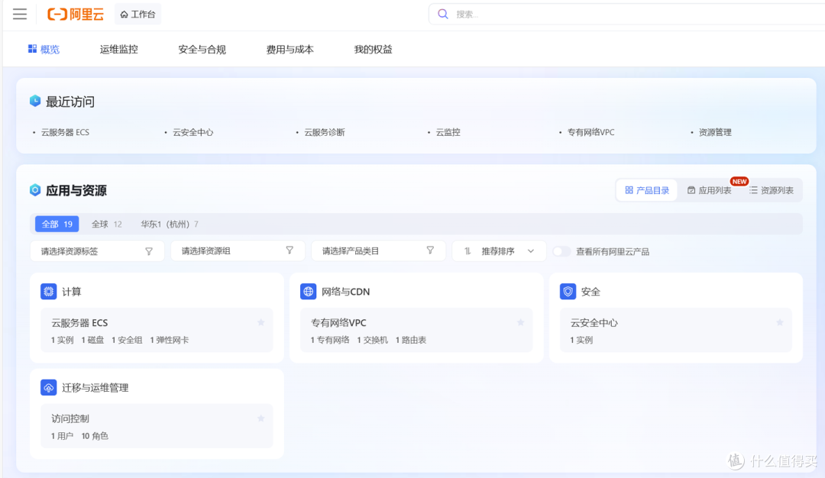Focus the top search field
This screenshot has width=825, height=478.
click(x=626, y=15)
